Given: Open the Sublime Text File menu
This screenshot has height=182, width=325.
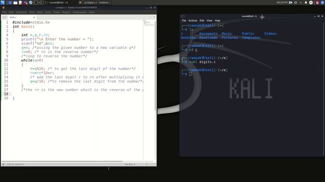Looking at the screenshot, I should [5, 12].
